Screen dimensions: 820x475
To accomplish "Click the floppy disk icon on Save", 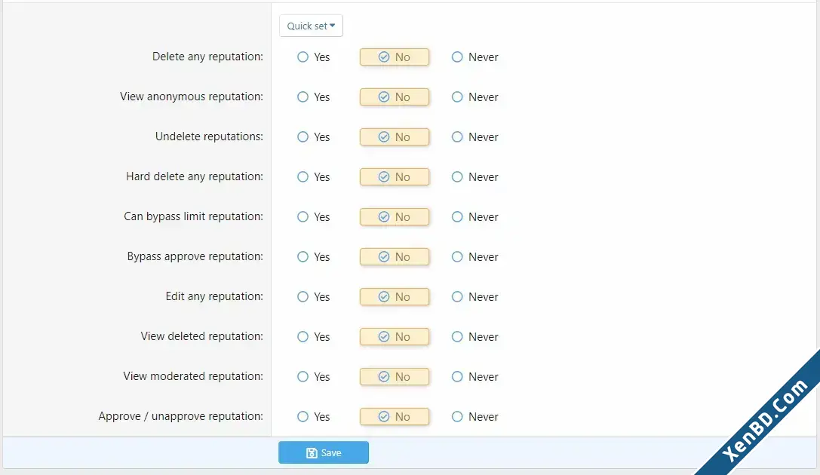I will coord(312,453).
